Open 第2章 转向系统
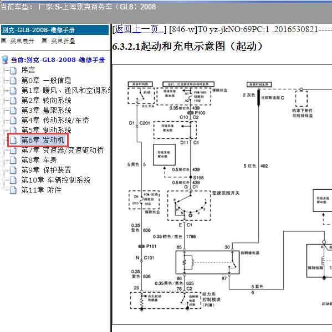332x332 pixels. click(46, 100)
